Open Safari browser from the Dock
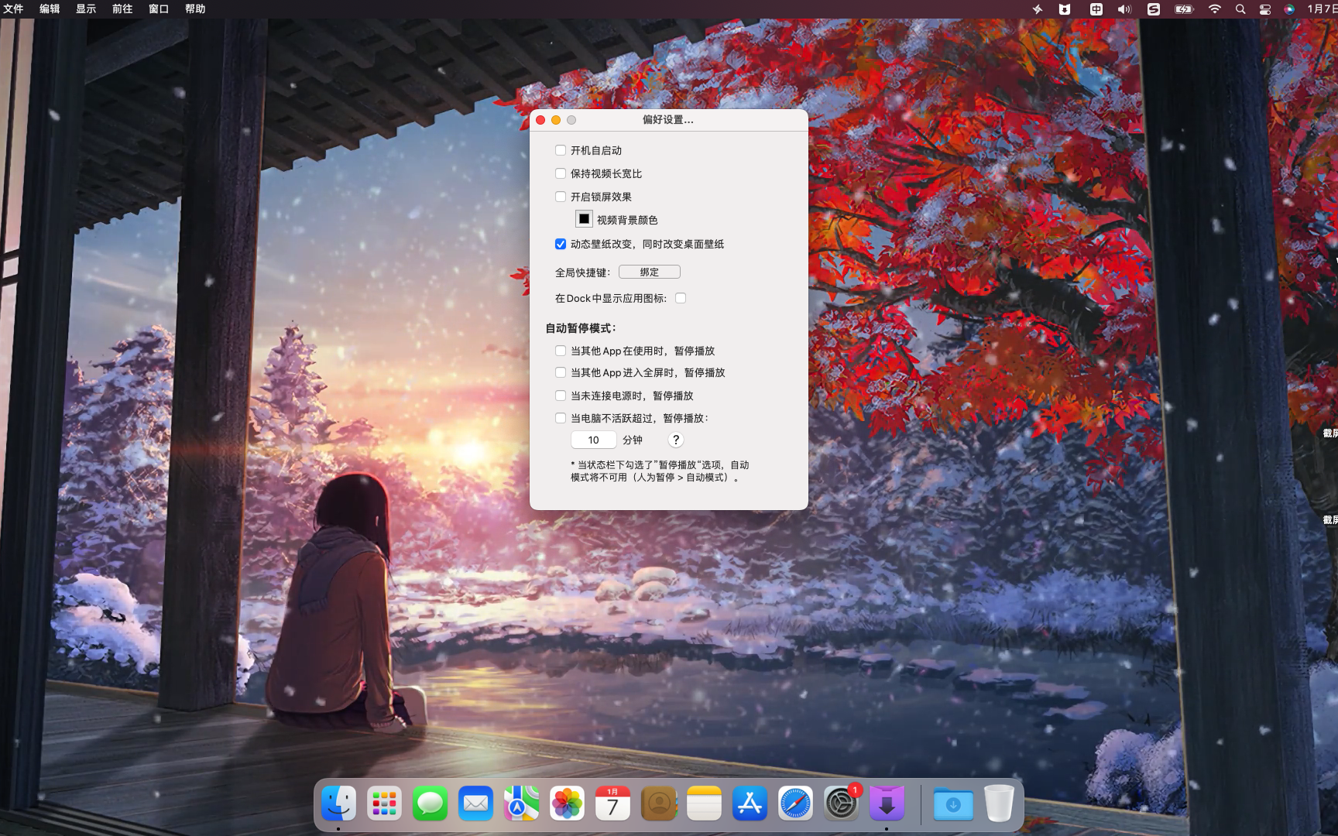Image resolution: width=1338 pixels, height=836 pixels. pyautogui.click(x=795, y=803)
